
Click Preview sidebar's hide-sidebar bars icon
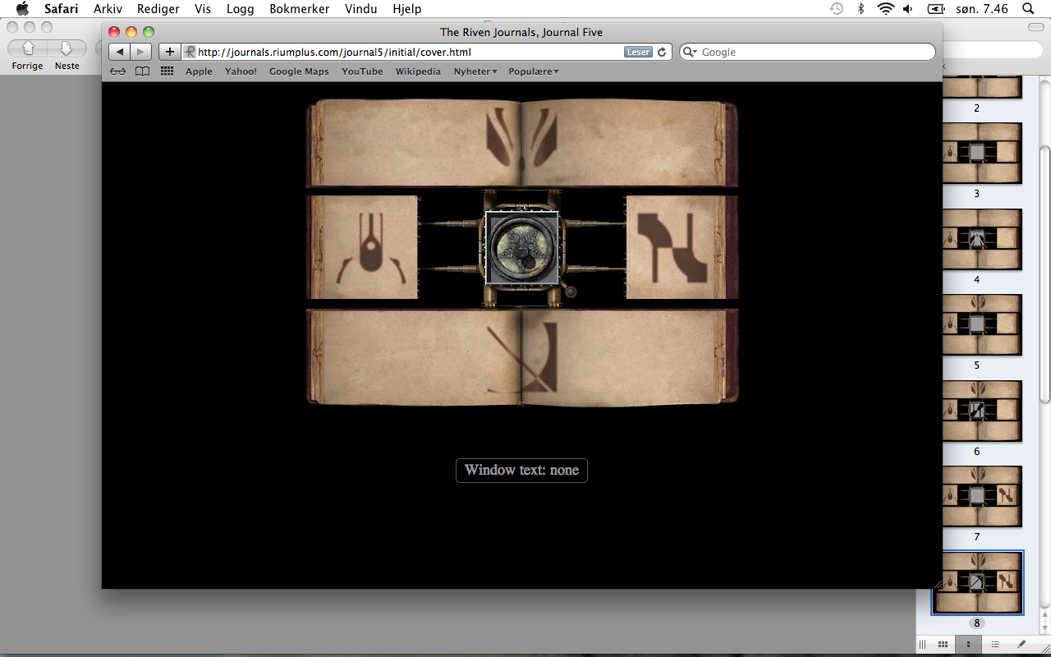pyautogui.click(x=922, y=645)
